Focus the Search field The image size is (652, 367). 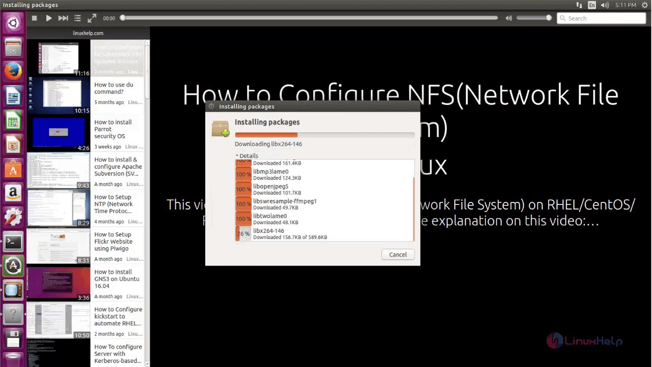pyautogui.click(x=602, y=18)
